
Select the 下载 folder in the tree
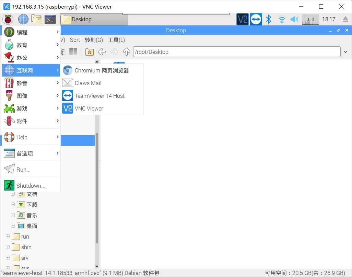[27, 205]
